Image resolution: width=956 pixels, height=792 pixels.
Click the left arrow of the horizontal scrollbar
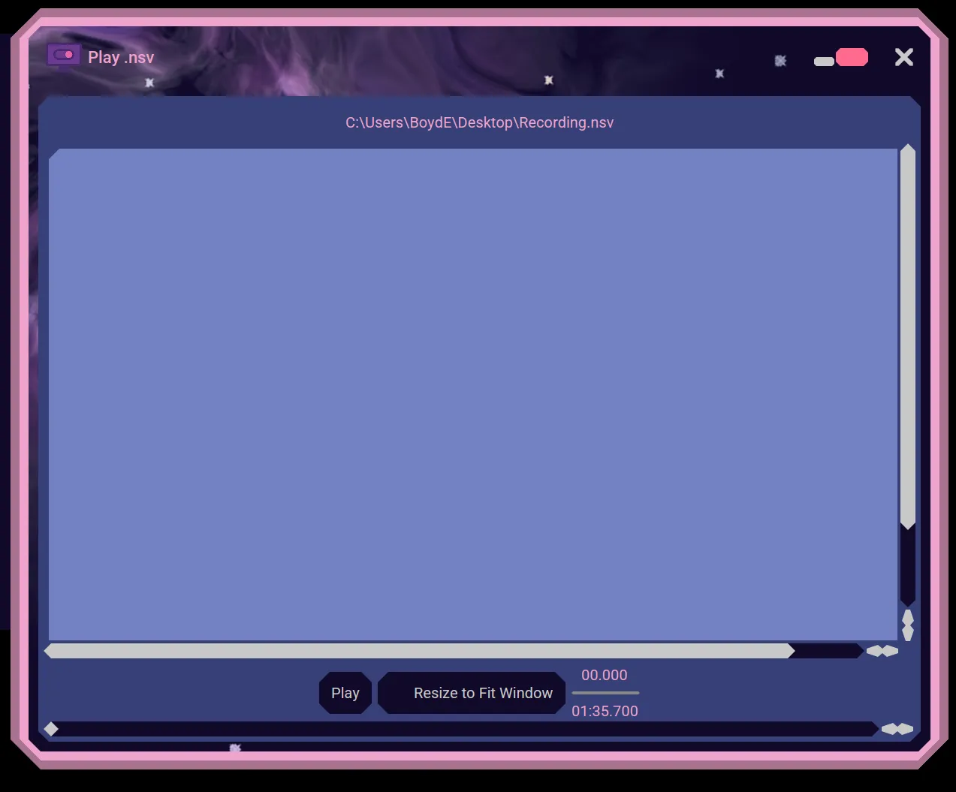click(x=874, y=651)
